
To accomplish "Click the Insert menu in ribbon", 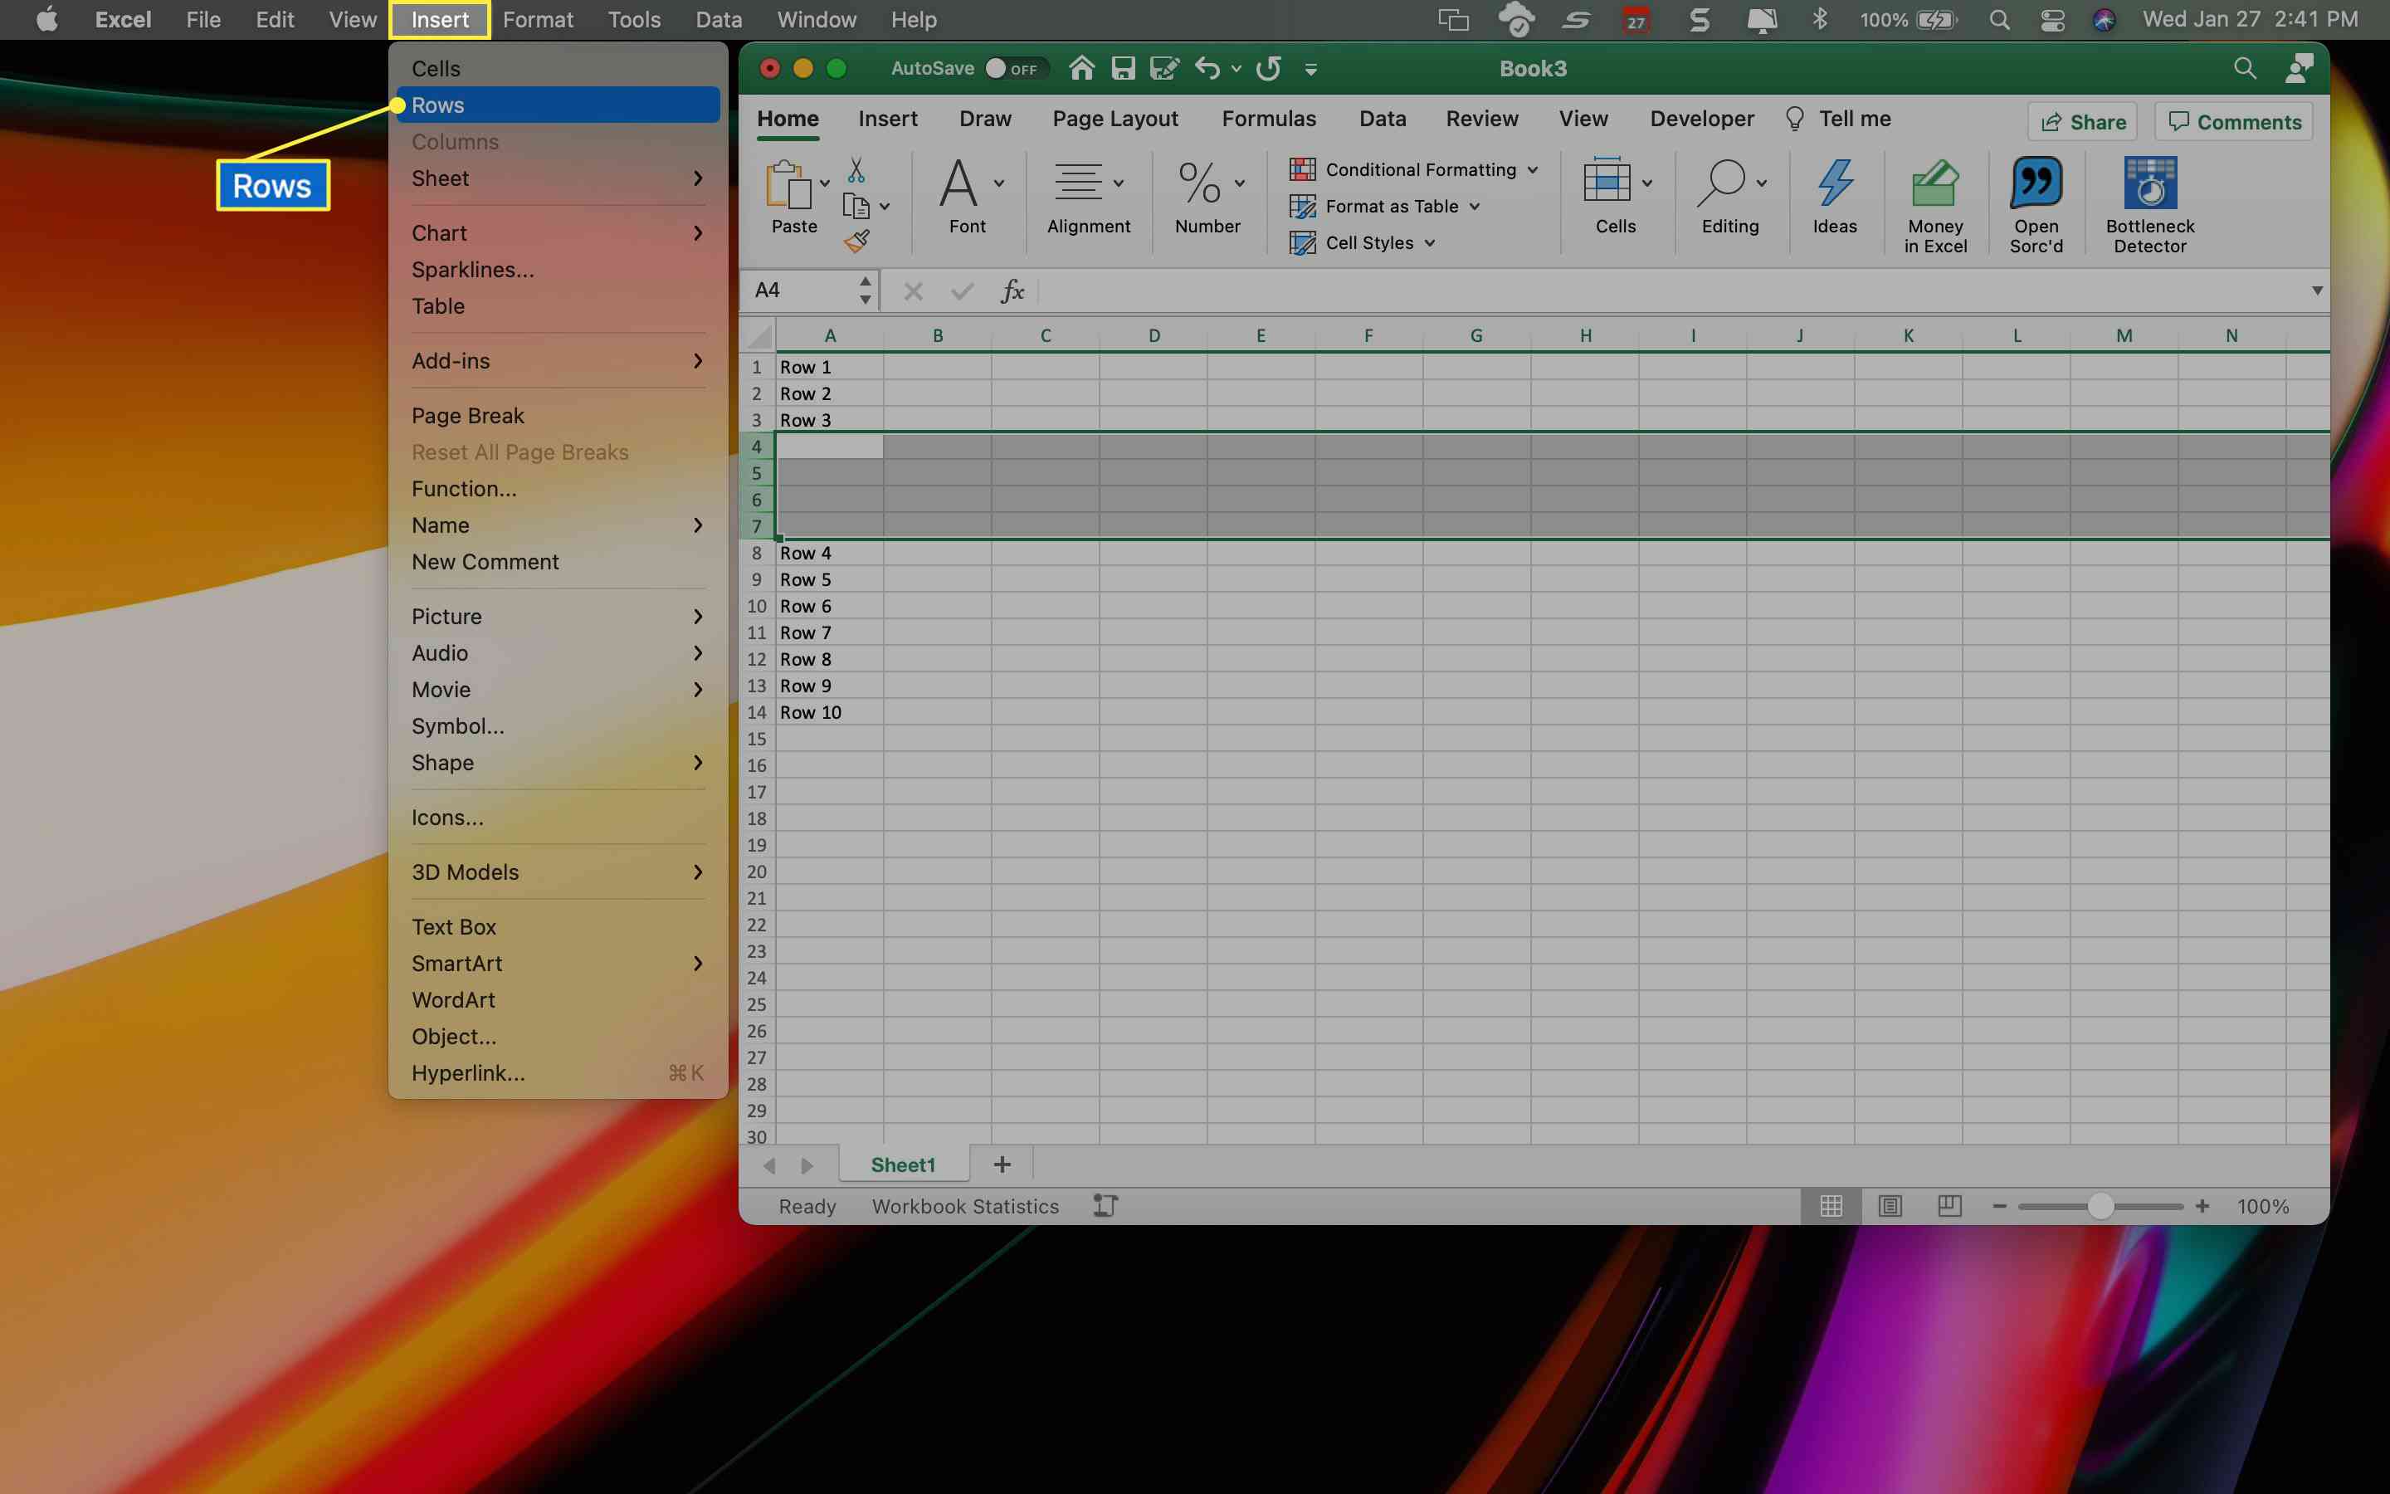I will (888, 117).
